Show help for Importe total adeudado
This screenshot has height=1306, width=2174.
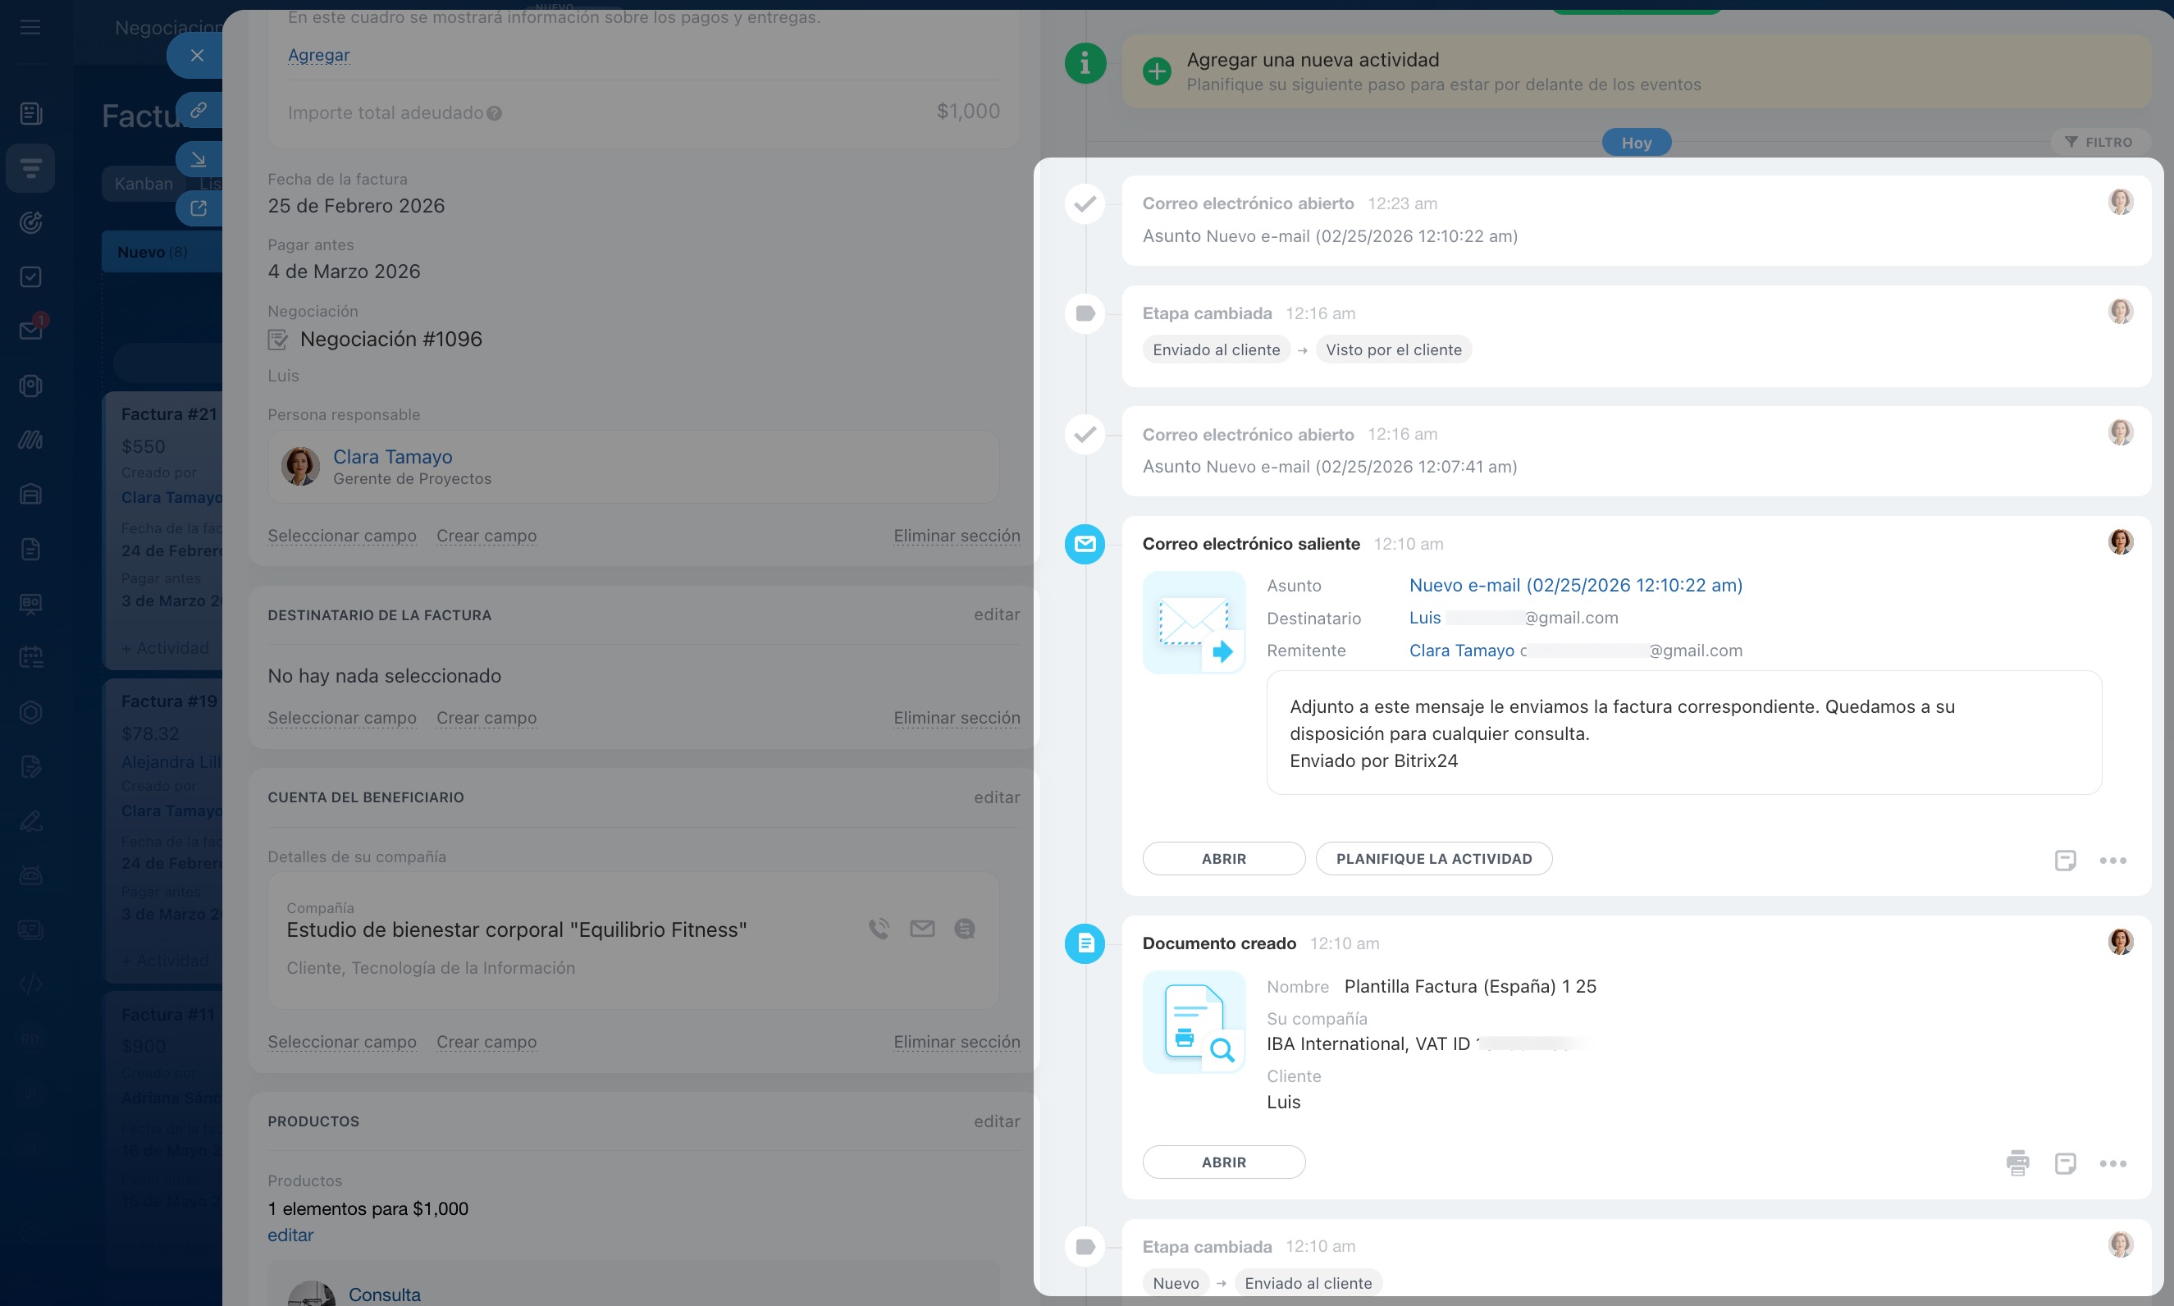point(495,112)
